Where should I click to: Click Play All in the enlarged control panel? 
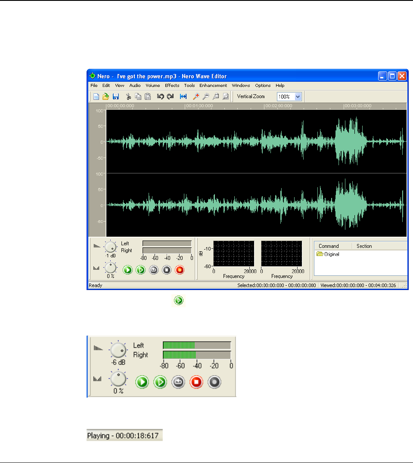pos(142,382)
